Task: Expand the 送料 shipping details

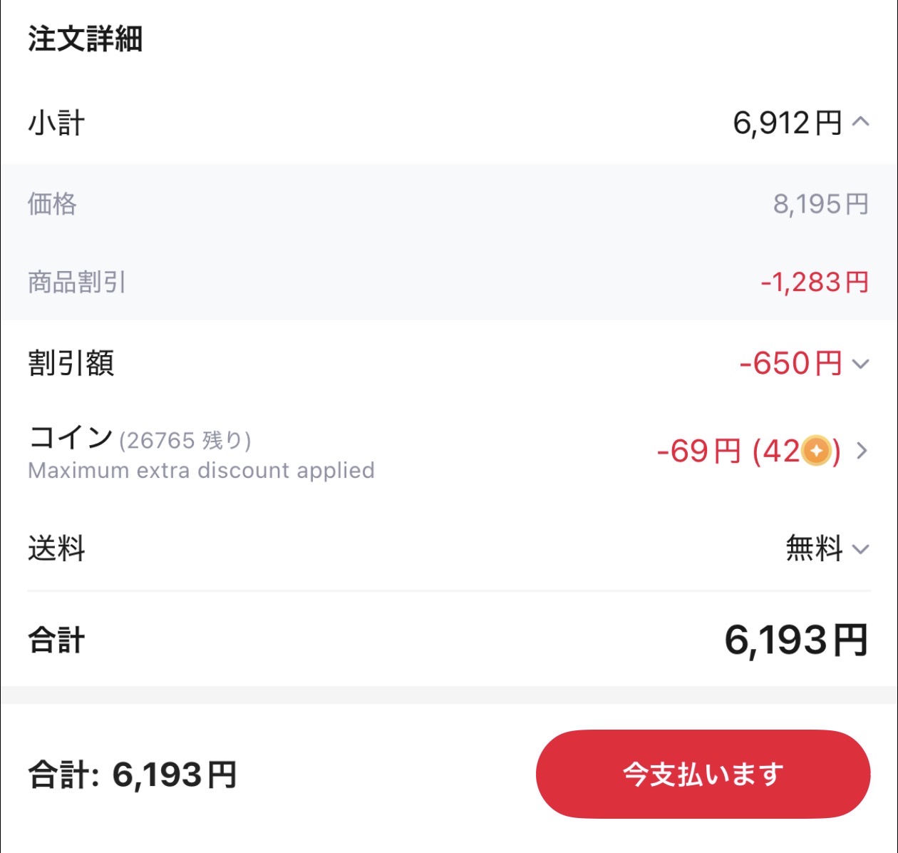Action: click(x=860, y=549)
